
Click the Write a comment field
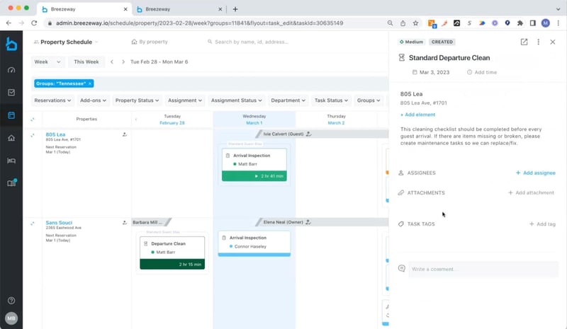(x=482, y=269)
